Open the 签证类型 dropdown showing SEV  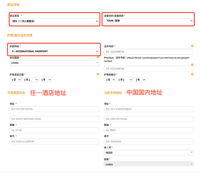click(x=54, y=21)
